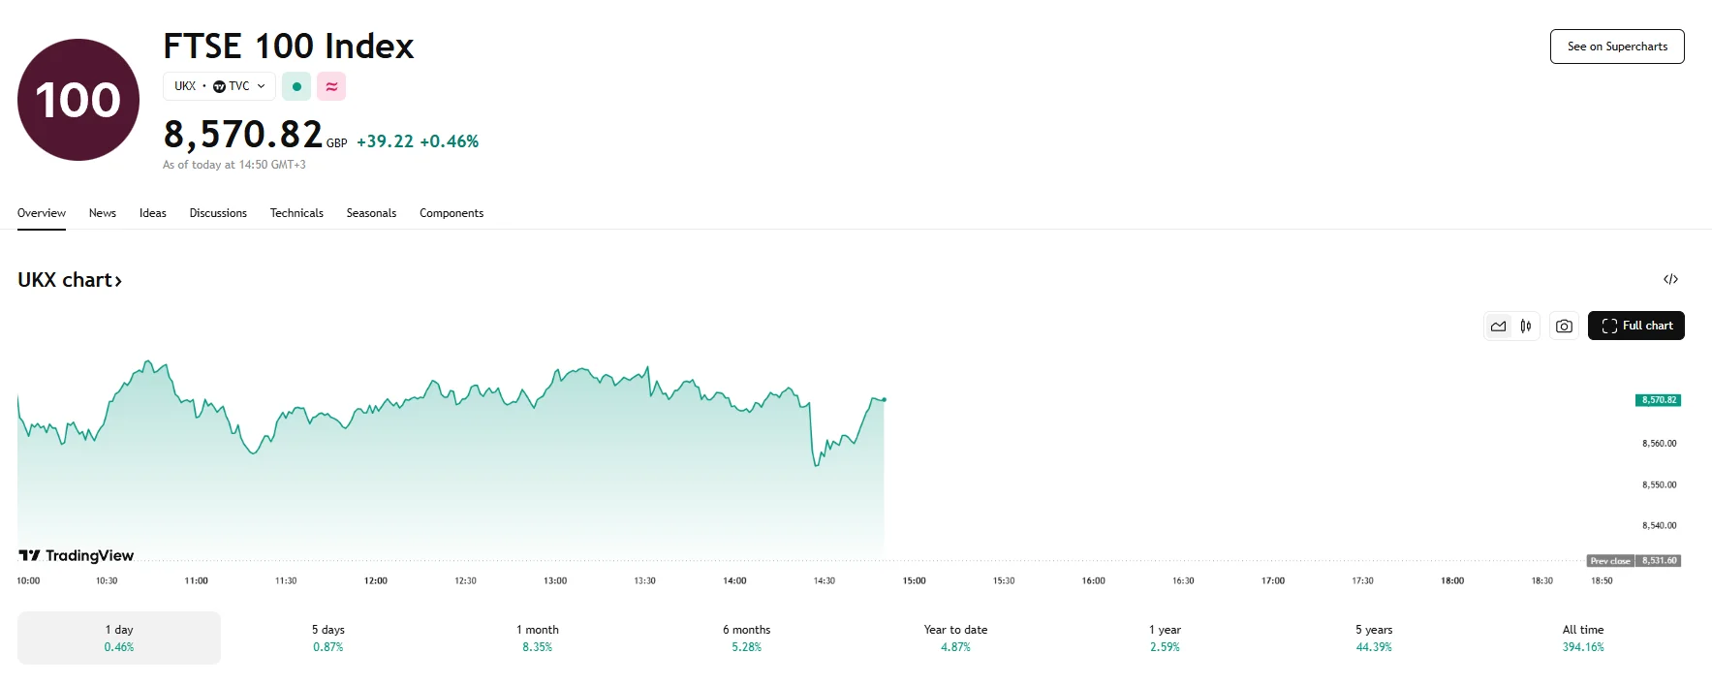1712x685 pixels.
Task: Select the 1 month time range
Action: pos(537,638)
